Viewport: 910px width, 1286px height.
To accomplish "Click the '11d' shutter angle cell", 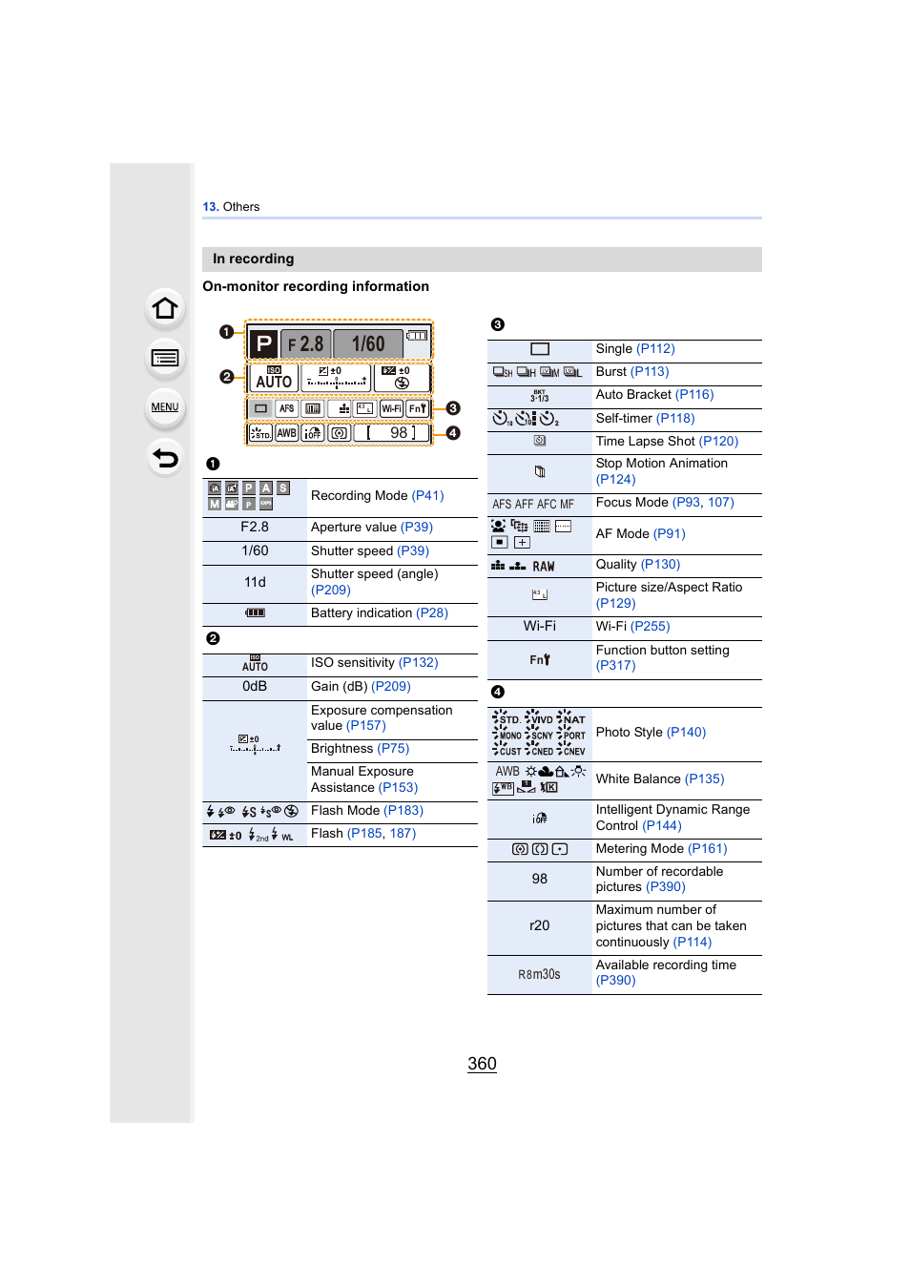I will (255, 582).
